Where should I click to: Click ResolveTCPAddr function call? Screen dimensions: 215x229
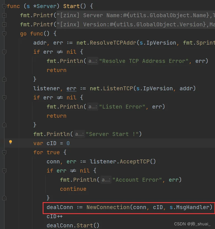point(113,43)
